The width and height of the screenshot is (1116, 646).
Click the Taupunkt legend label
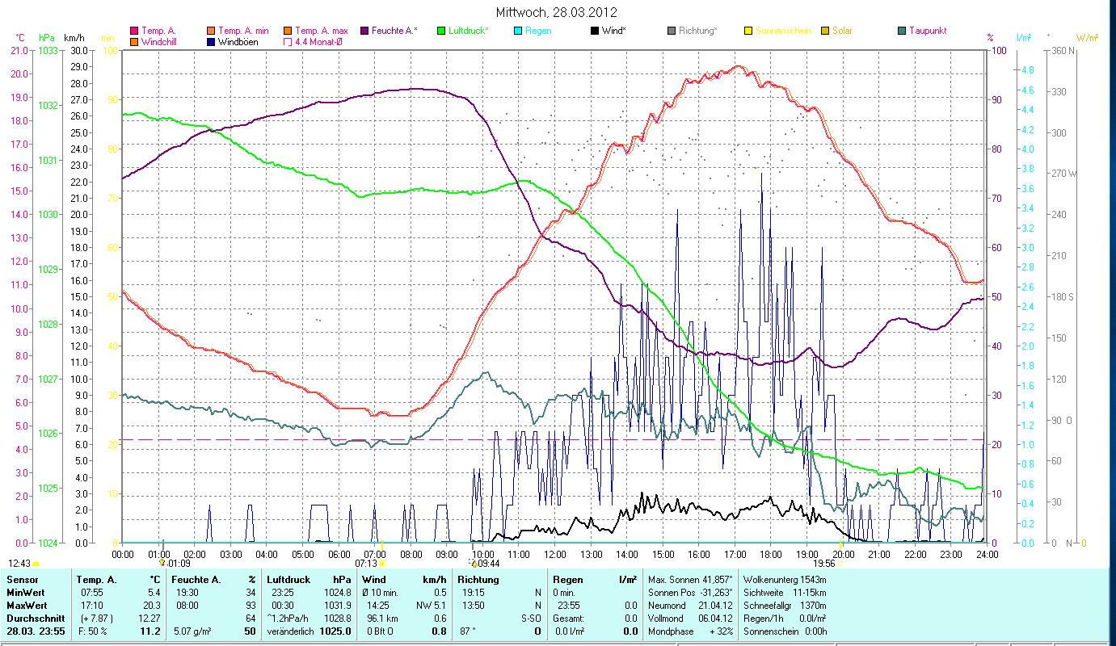928,31
